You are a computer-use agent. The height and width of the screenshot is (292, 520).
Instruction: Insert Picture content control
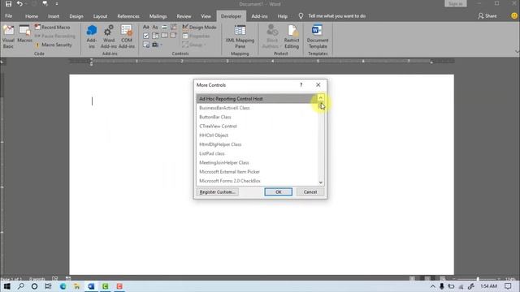click(x=164, y=27)
